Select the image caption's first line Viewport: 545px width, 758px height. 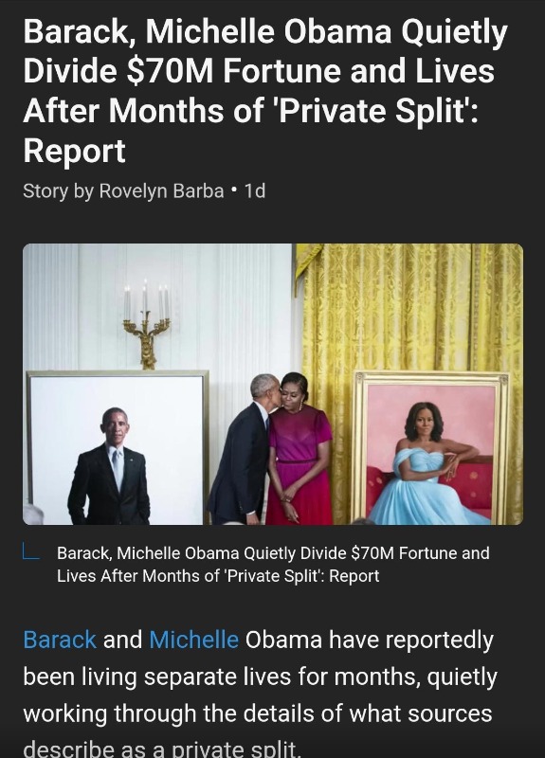273,552
